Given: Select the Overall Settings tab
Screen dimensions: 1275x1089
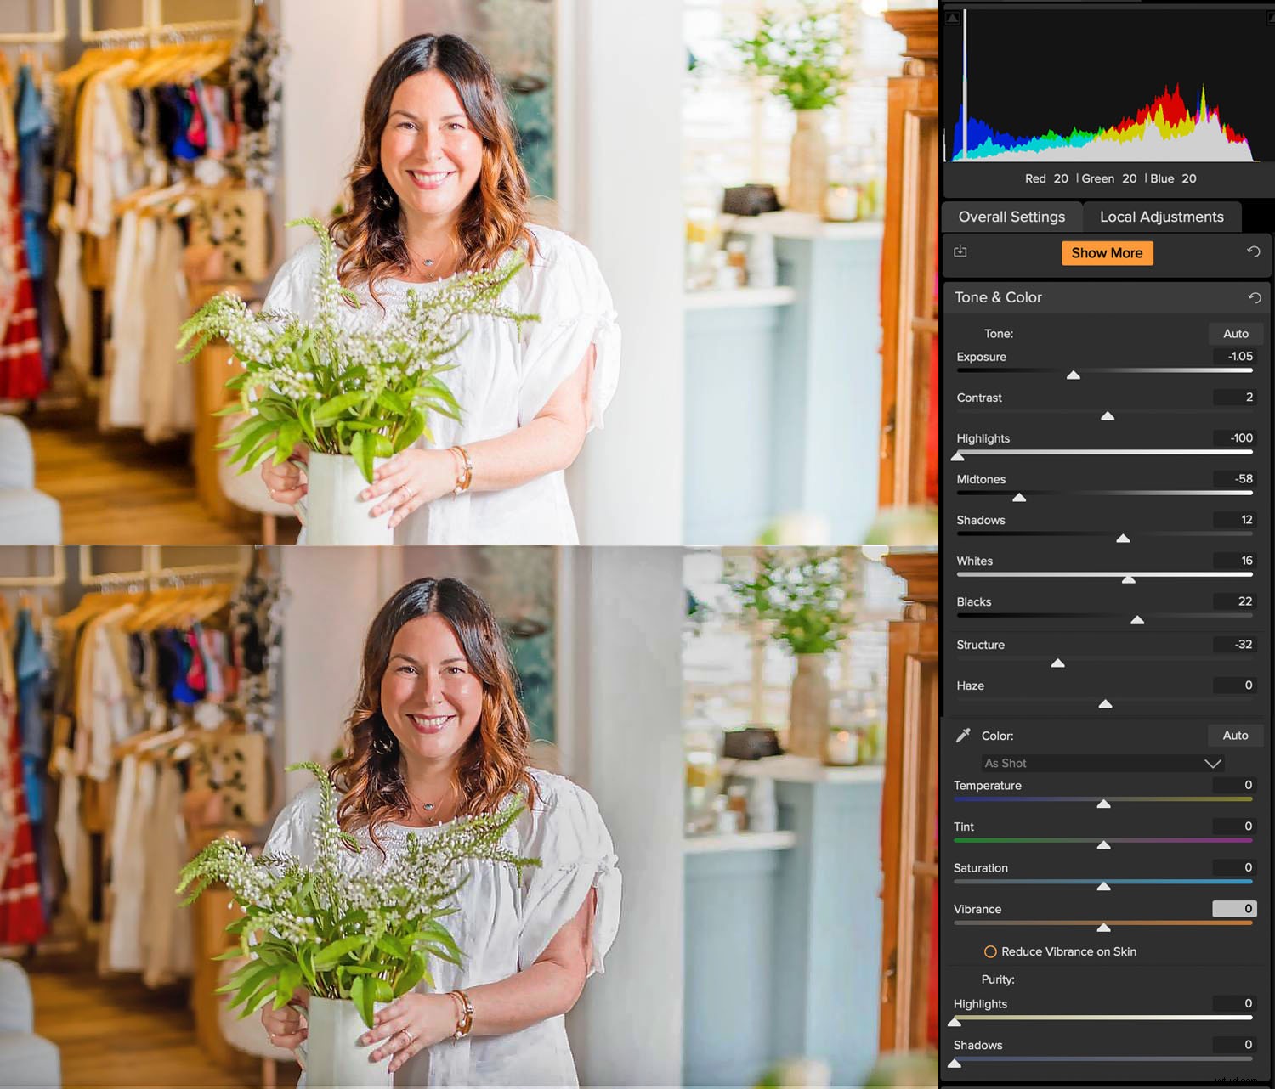Looking at the screenshot, I should pyautogui.click(x=1012, y=217).
